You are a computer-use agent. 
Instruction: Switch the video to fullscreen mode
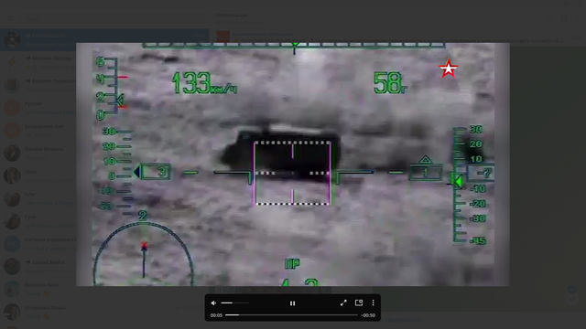343,302
